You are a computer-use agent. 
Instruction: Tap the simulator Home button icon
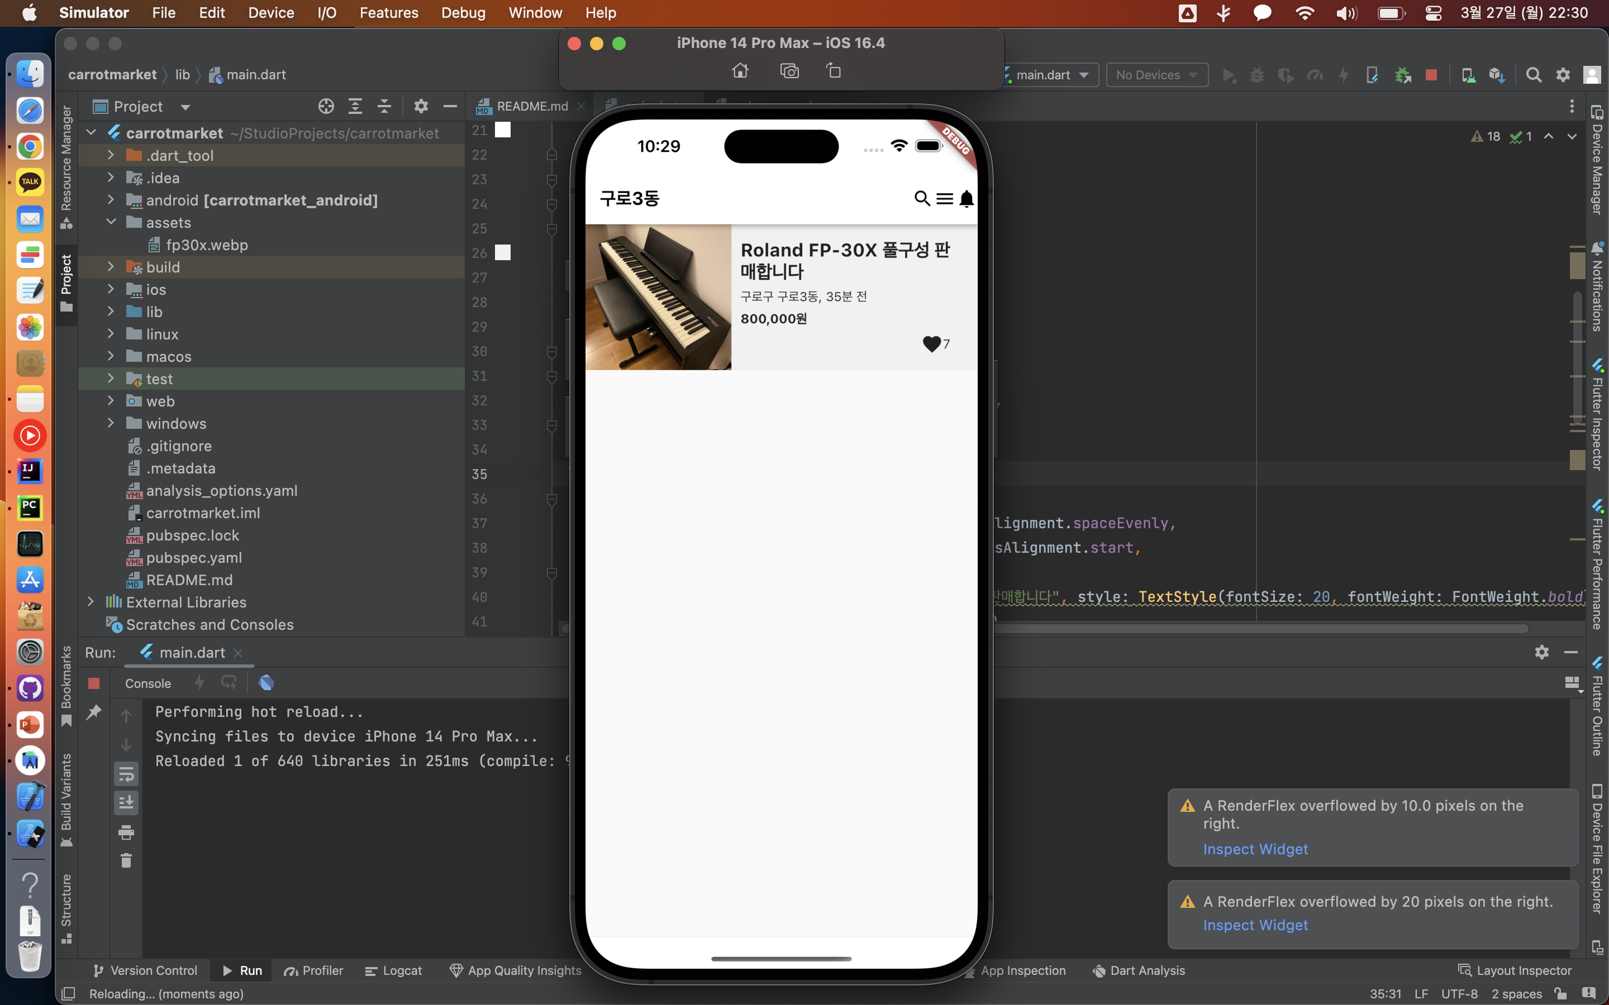pos(740,70)
